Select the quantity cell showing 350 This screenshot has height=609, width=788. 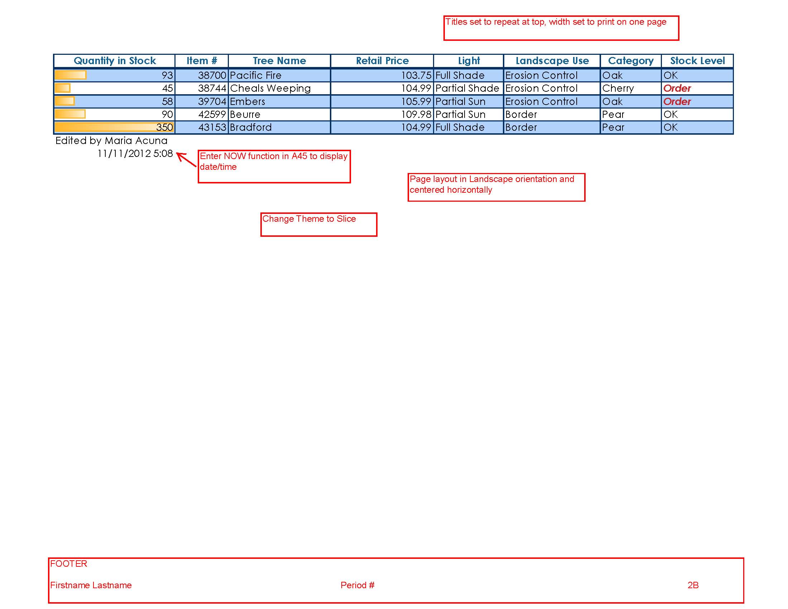[x=114, y=128]
